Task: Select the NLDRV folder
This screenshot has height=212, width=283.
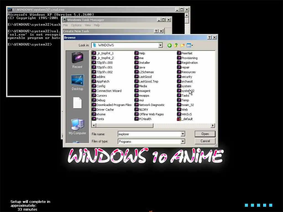Action: tap(141, 110)
